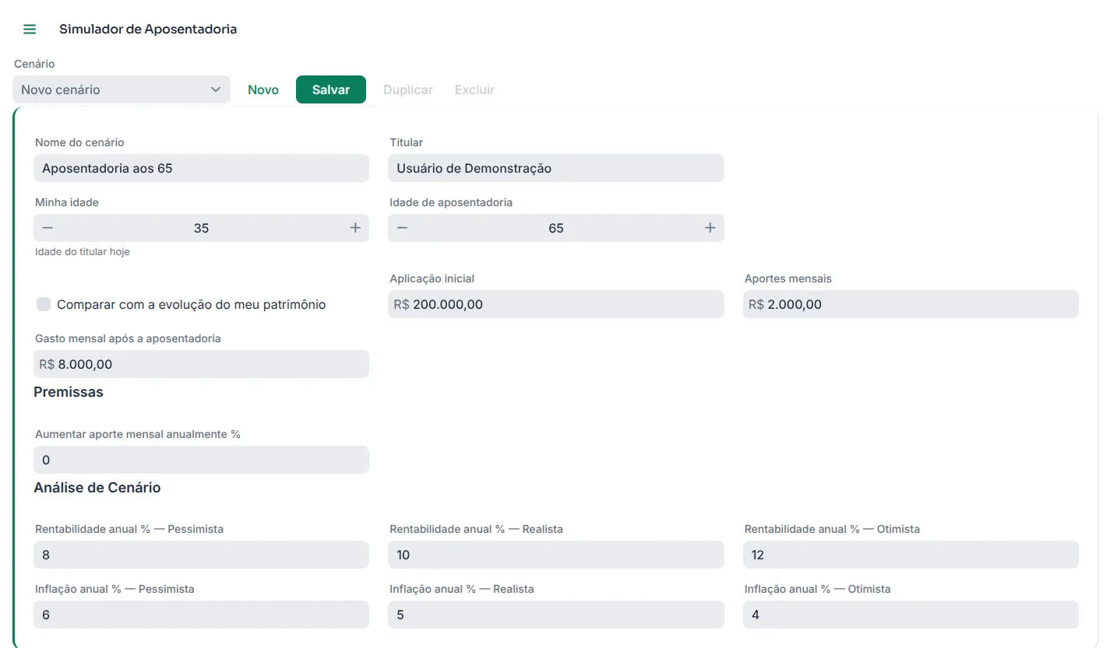The image size is (1110, 648).
Task: Edit Rentabilidade anual Pessimista field
Action: (x=202, y=555)
